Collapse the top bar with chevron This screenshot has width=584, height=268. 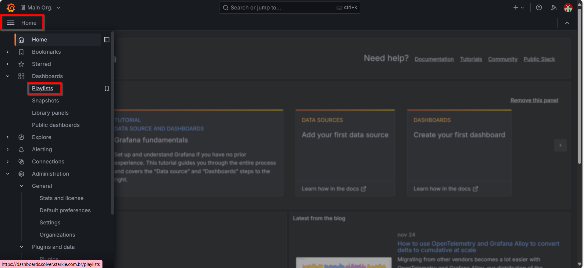[x=567, y=23]
